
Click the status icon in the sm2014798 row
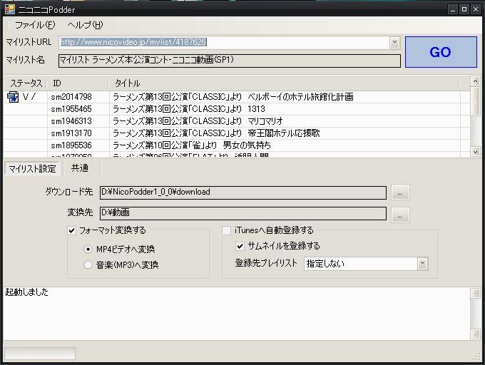pyautogui.click(x=13, y=97)
